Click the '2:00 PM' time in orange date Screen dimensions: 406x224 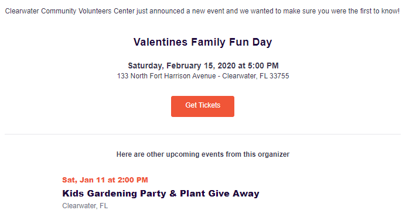click(132, 180)
